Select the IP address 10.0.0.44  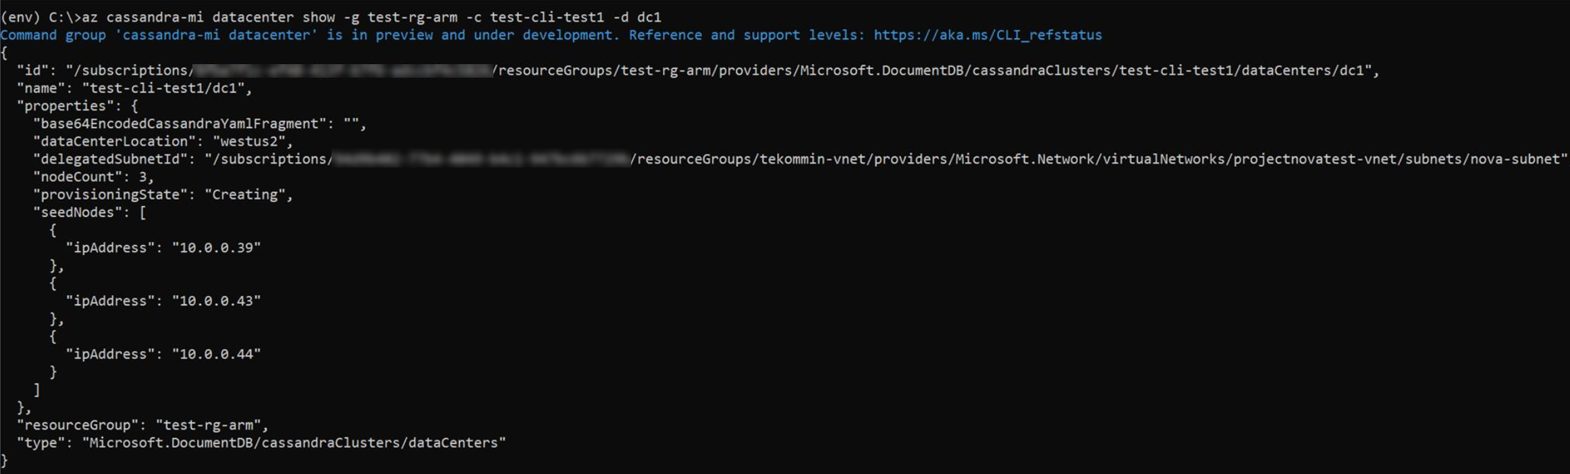click(216, 354)
